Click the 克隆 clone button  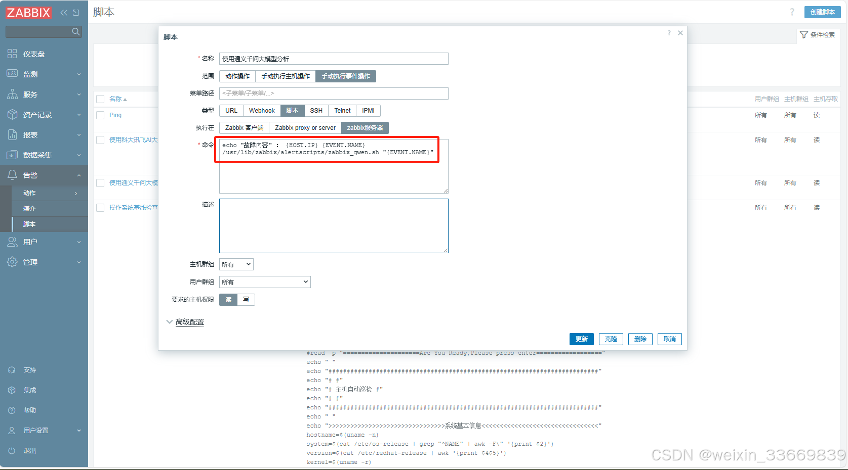pyautogui.click(x=611, y=339)
